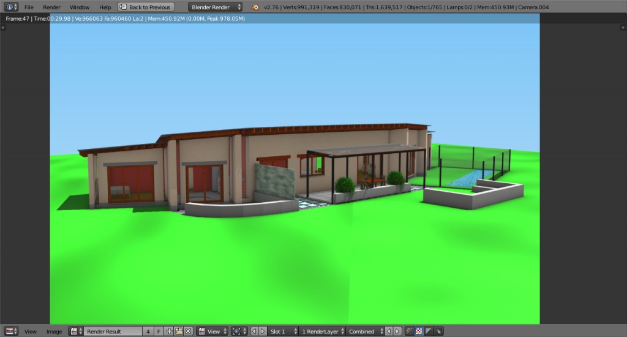Screen dimensions: 627x337
Task: Open the View mode dropdown
Action: [x=212, y=331]
